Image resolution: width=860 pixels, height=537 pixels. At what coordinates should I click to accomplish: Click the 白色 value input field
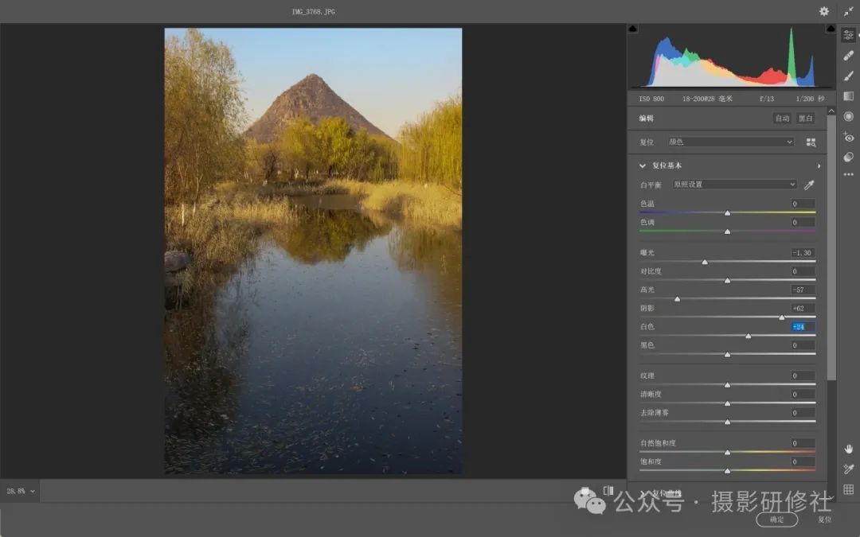[803, 327]
